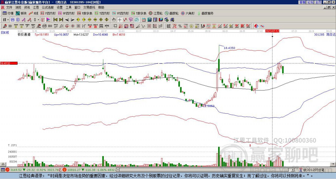Viewport: 336px width, 179px height.
Task: Click the jump-to-first-bar icon
Action: coord(55,20)
